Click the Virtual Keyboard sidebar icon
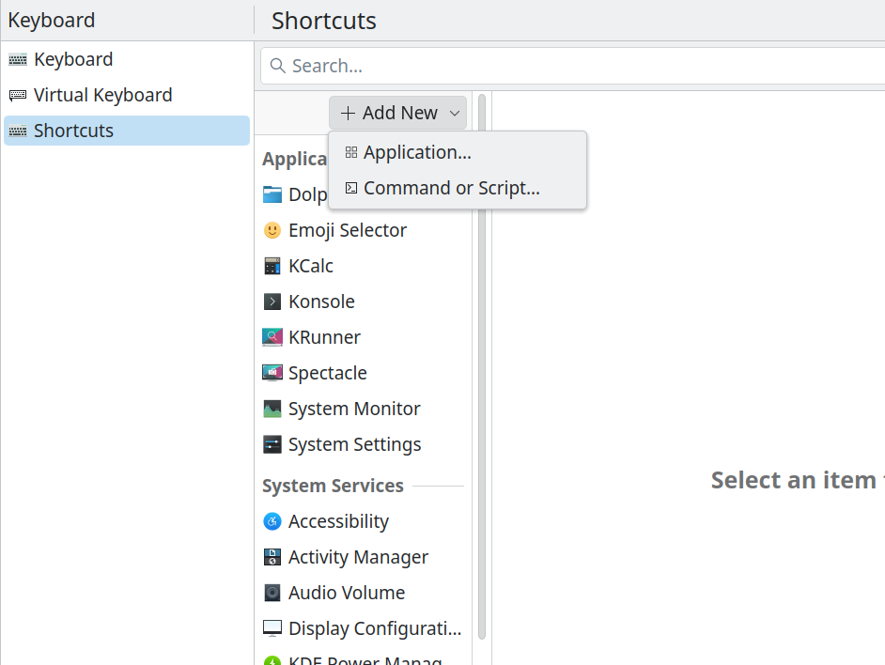This screenshot has height=665, width=885. tap(18, 95)
